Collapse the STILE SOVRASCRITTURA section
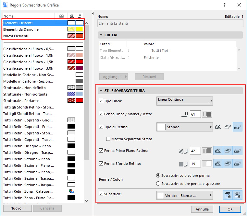The width and height of the screenshot is (247, 216). 101,91
